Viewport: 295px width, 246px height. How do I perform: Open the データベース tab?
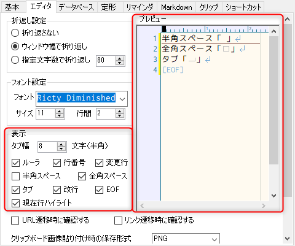[x=76, y=7]
